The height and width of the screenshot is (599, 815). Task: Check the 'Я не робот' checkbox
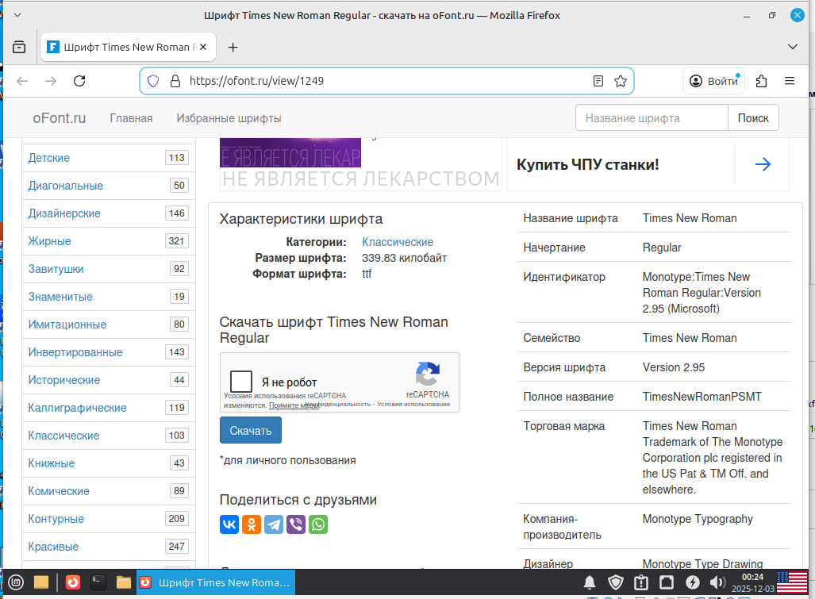coord(241,382)
